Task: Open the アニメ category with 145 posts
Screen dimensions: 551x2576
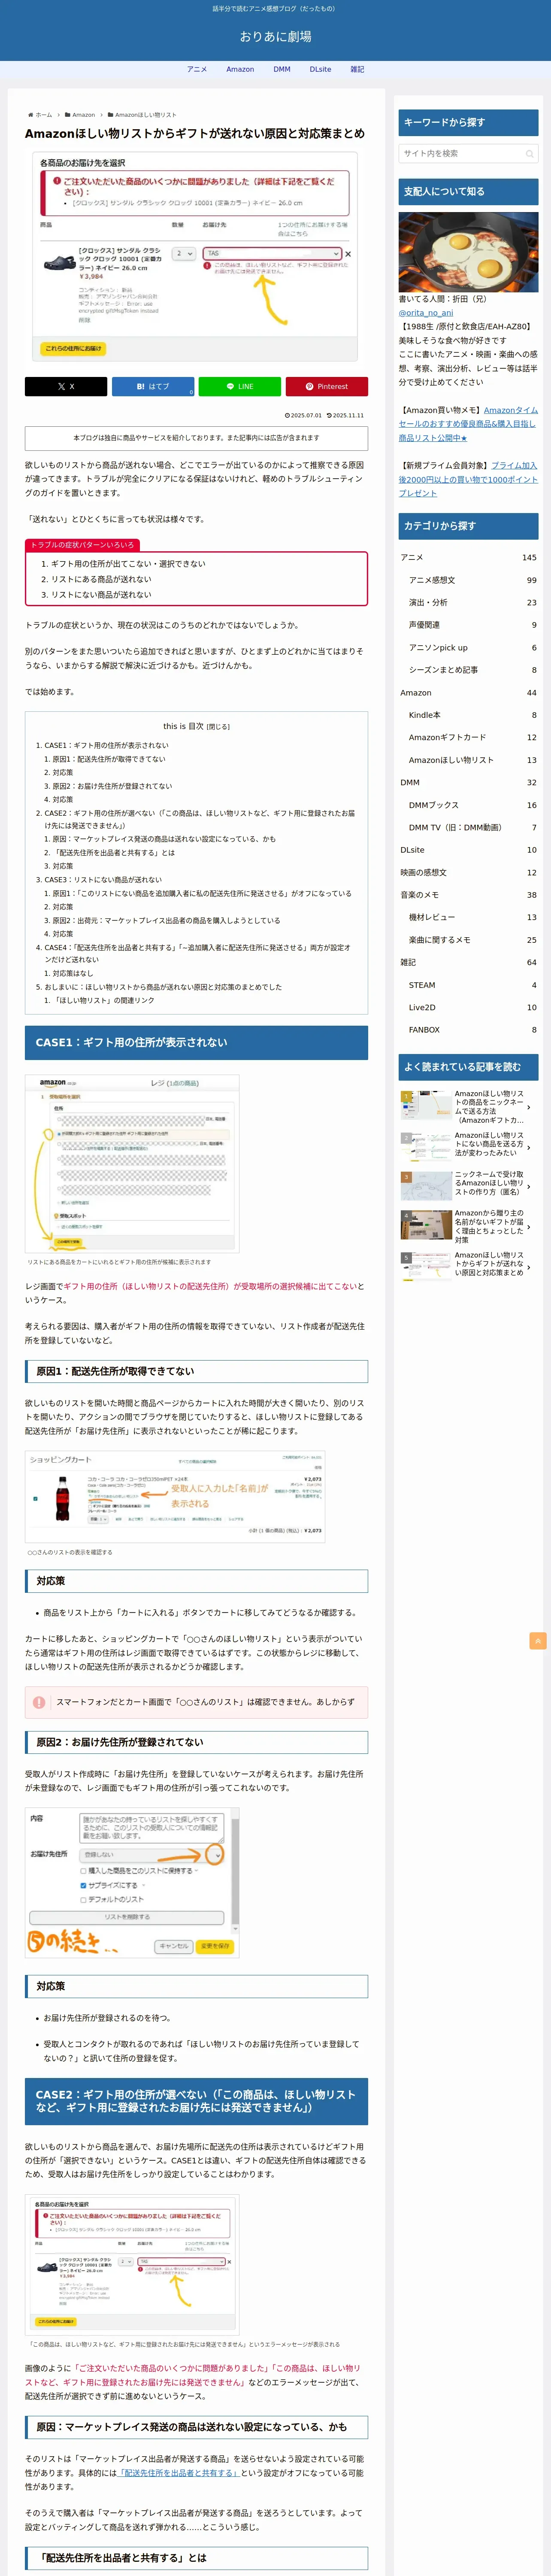Action: pos(468,558)
